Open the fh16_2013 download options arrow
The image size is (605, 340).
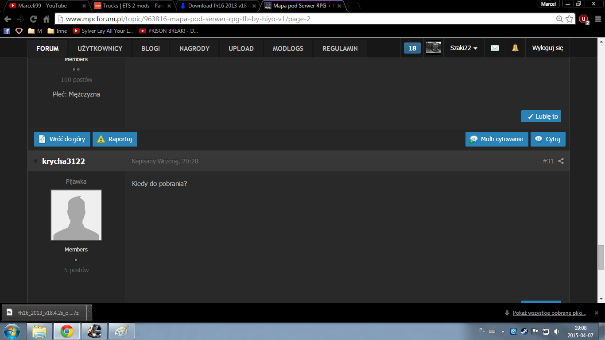89,312
